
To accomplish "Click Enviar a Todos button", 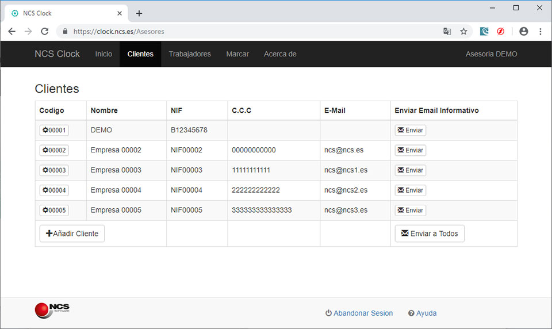I will coord(430,234).
